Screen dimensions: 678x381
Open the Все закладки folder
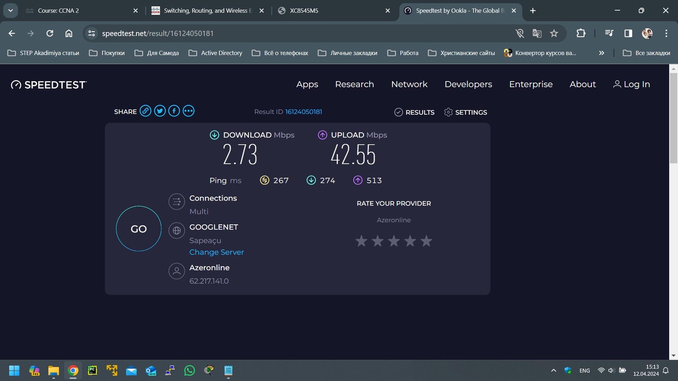(x=647, y=53)
